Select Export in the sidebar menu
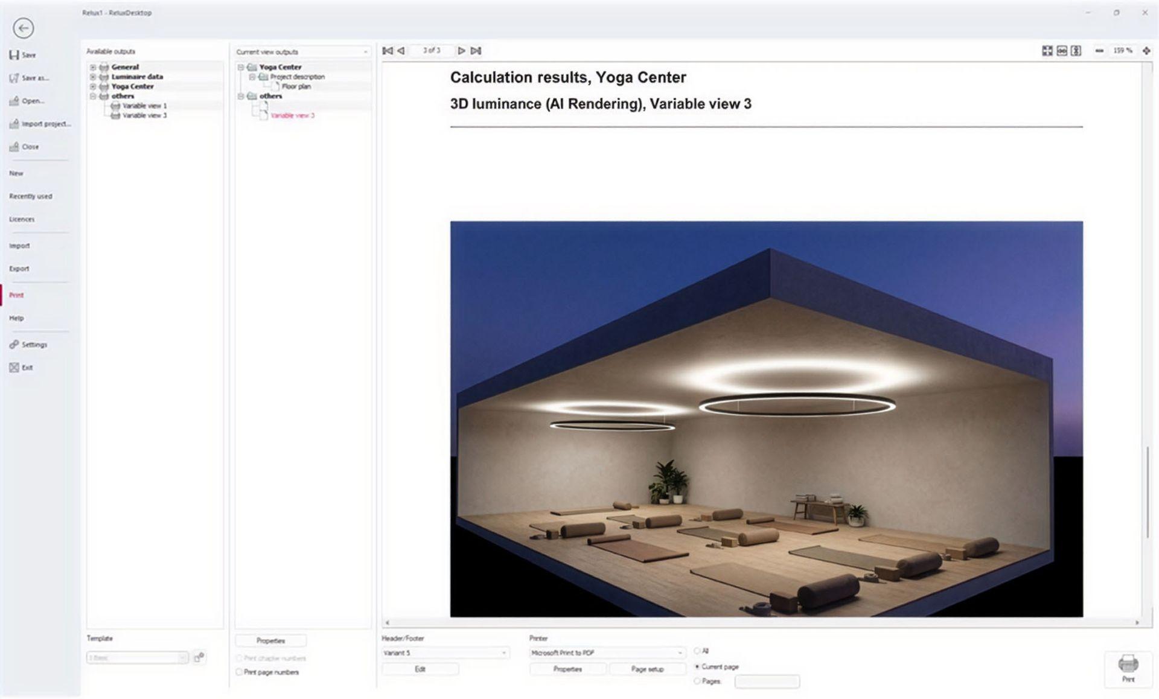 click(19, 269)
